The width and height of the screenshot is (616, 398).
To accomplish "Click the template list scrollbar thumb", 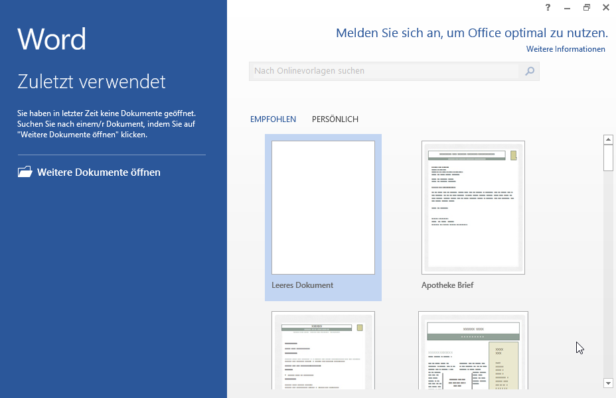I will [x=608, y=158].
